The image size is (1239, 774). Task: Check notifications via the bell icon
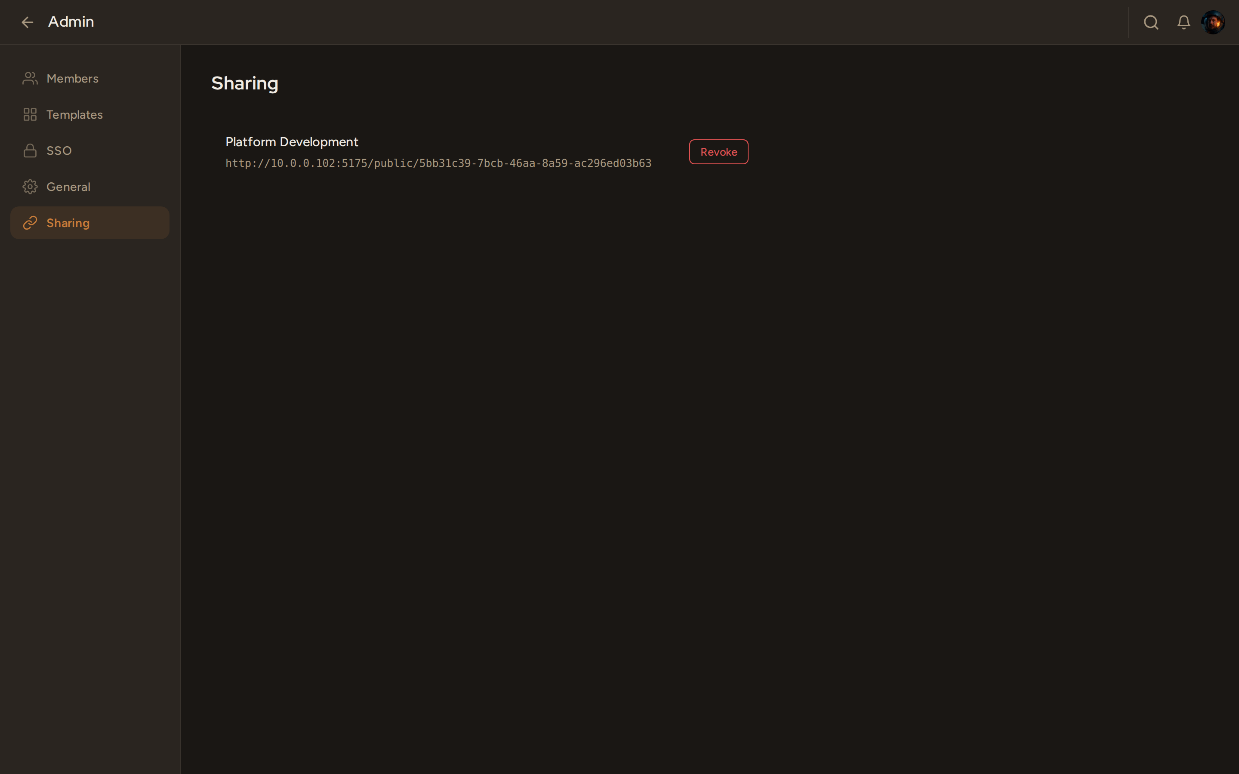pyautogui.click(x=1184, y=22)
